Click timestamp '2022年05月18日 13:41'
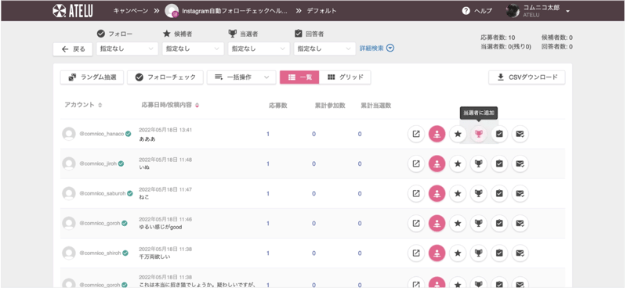Screen dimensions: 627x291 (x=165, y=130)
